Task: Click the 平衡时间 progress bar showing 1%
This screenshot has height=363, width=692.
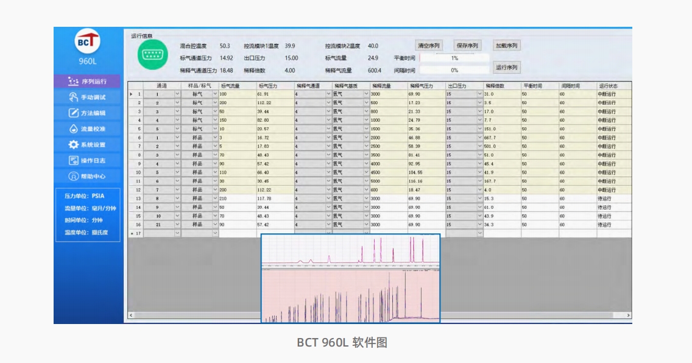Action: pos(454,58)
